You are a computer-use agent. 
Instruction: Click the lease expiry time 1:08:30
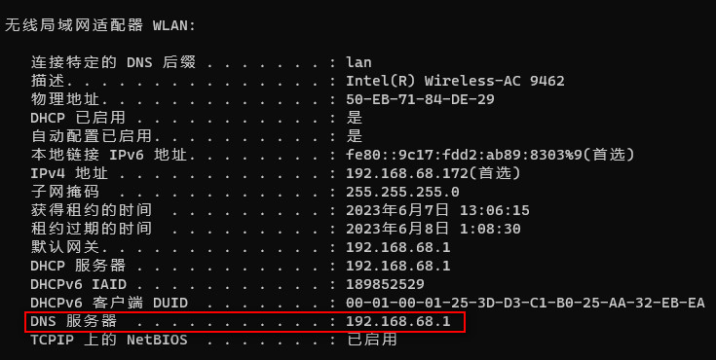click(x=490, y=229)
